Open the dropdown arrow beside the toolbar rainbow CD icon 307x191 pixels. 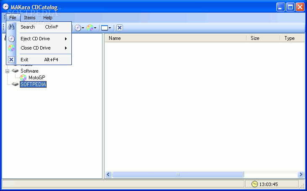click(x=95, y=28)
